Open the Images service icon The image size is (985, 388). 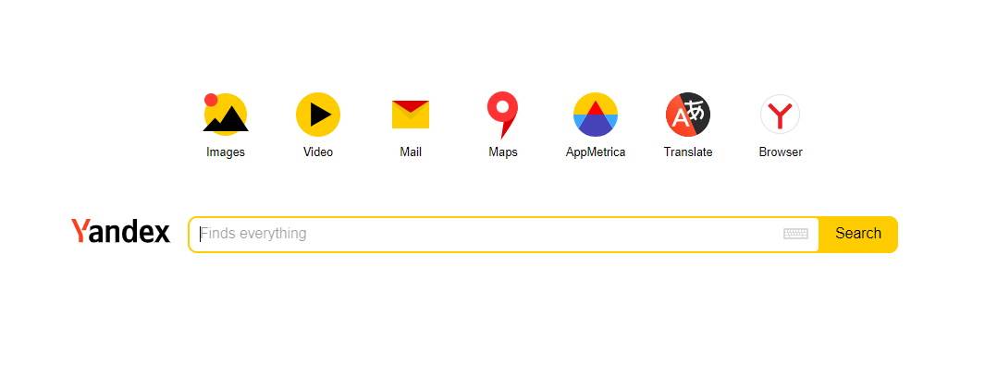(x=226, y=114)
